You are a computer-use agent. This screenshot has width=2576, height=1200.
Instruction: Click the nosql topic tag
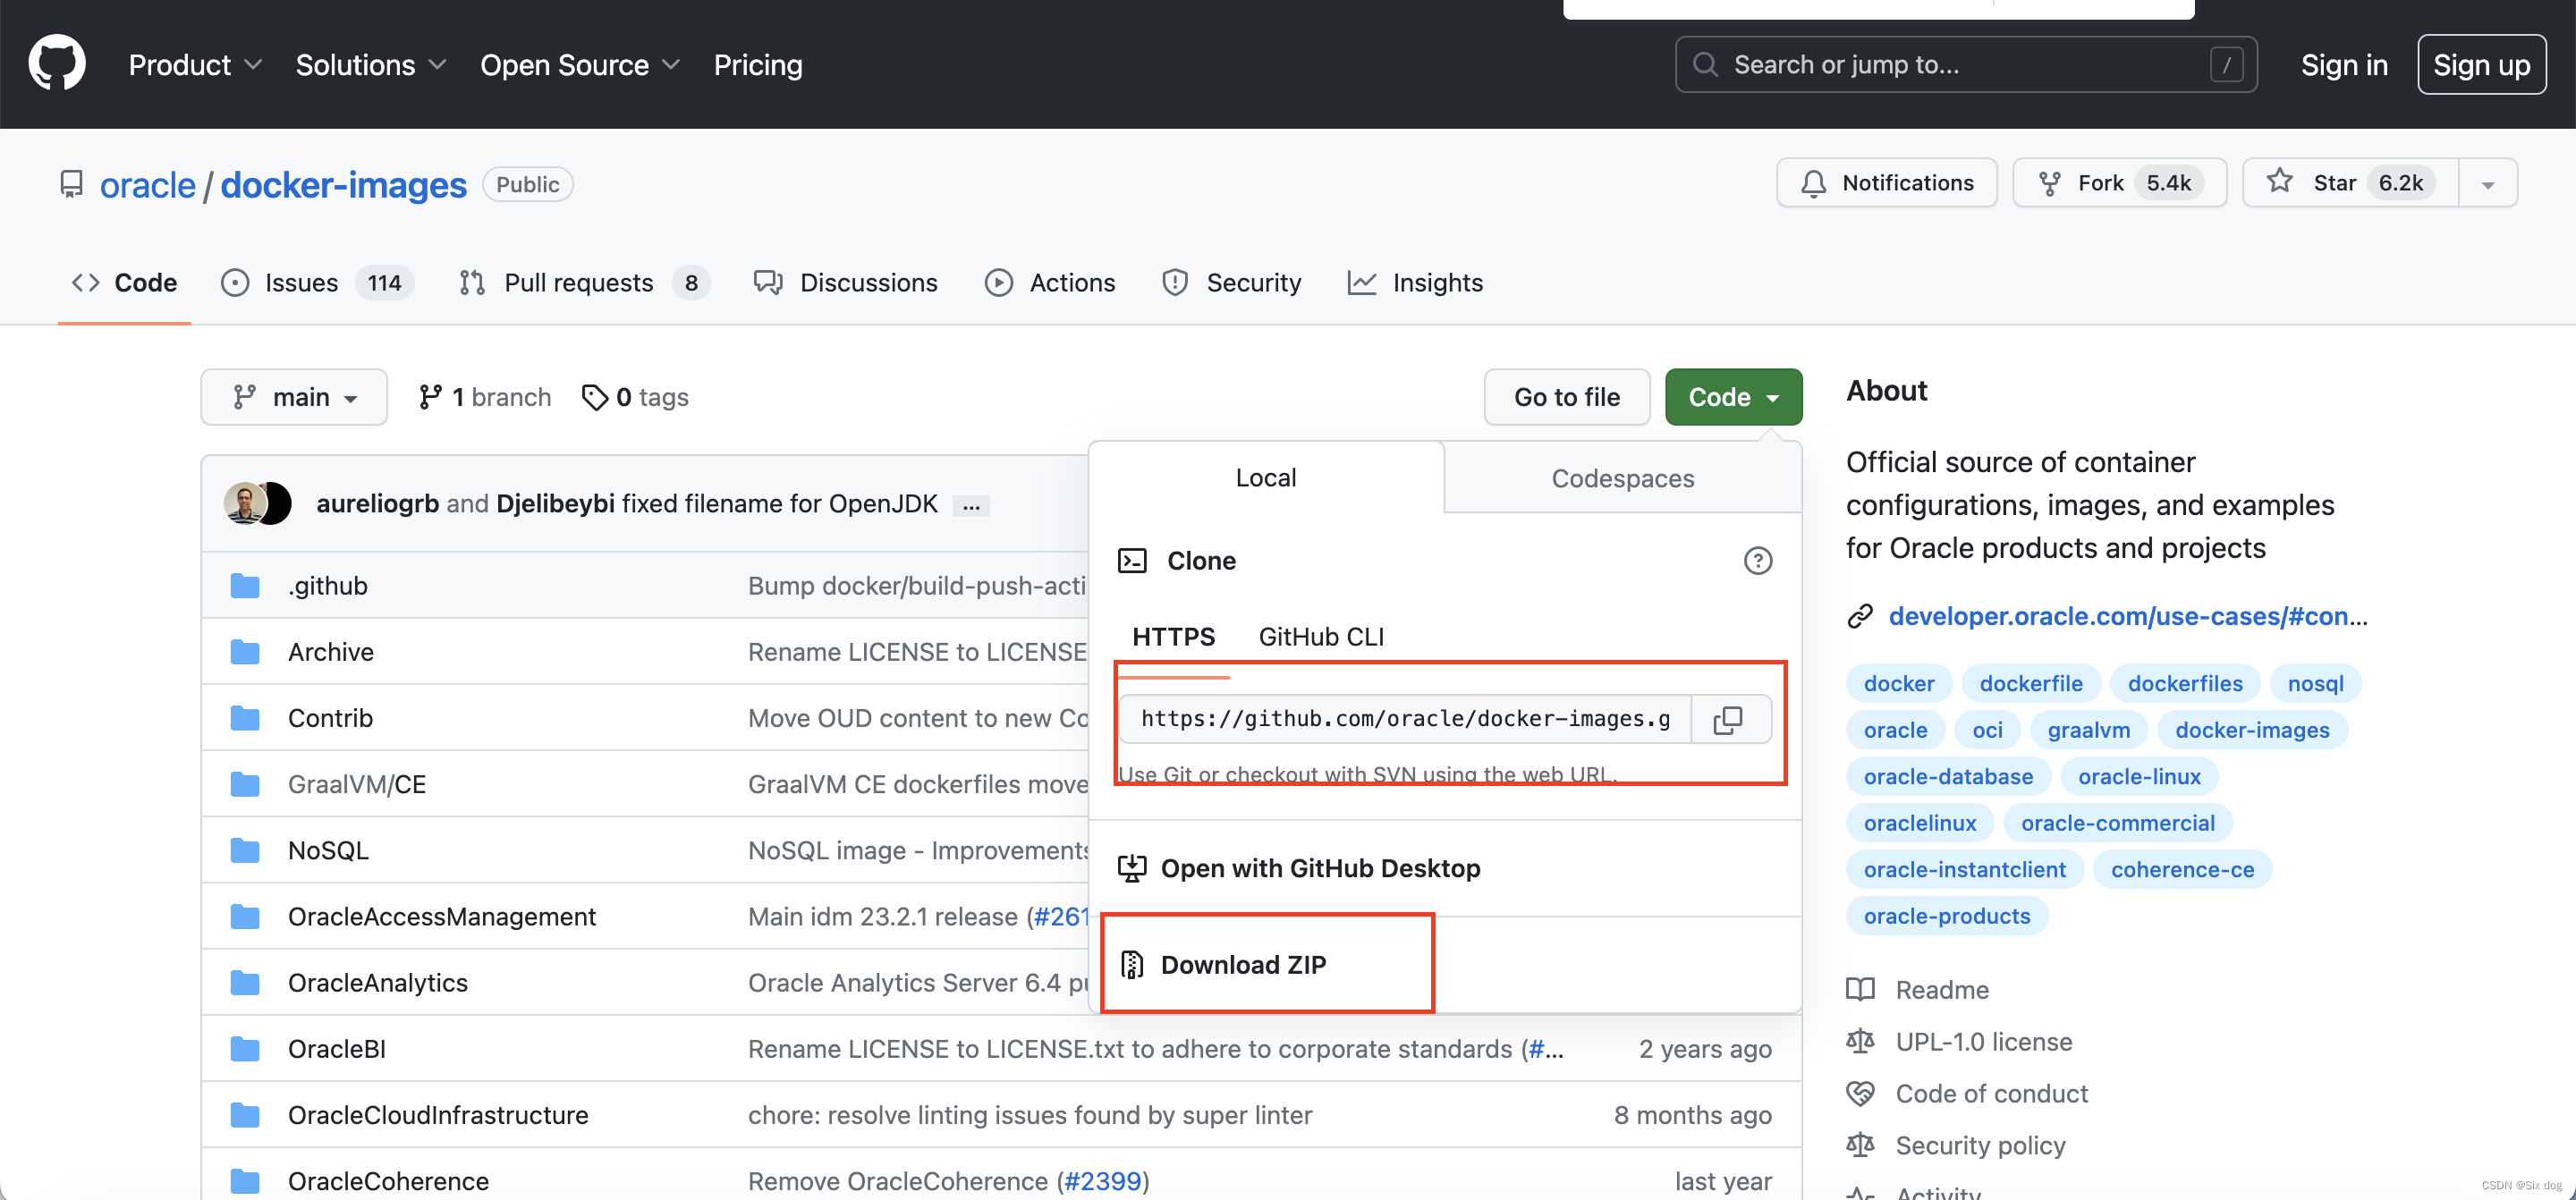coord(2315,684)
